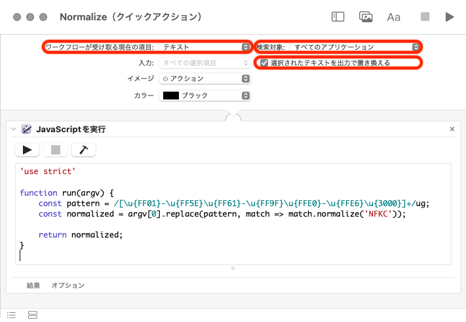Open the media browser in the toolbar
The image size is (466, 322).
(366, 17)
